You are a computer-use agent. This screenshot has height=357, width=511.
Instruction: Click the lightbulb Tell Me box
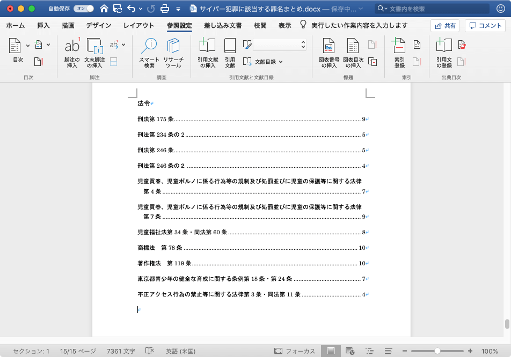(354, 25)
